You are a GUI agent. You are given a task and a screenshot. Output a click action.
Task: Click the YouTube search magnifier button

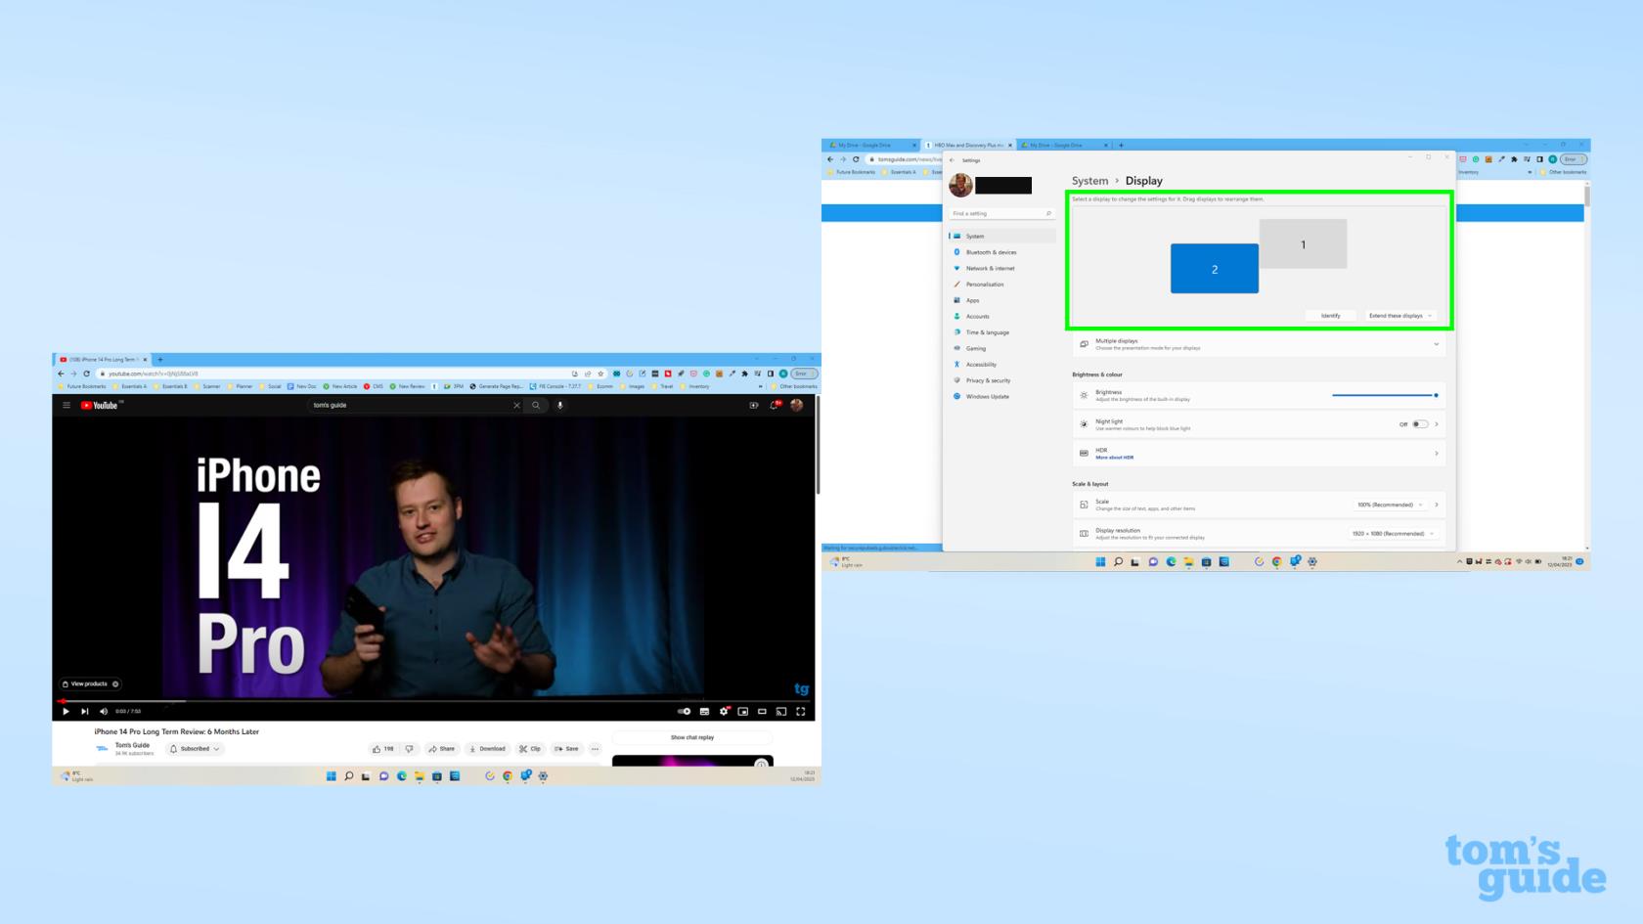pyautogui.click(x=536, y=405)
